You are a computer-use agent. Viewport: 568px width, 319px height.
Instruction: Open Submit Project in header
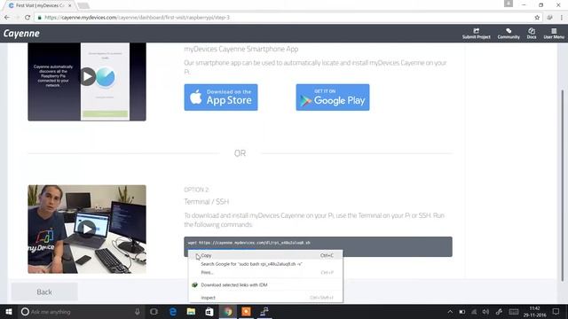pos(476,34)
